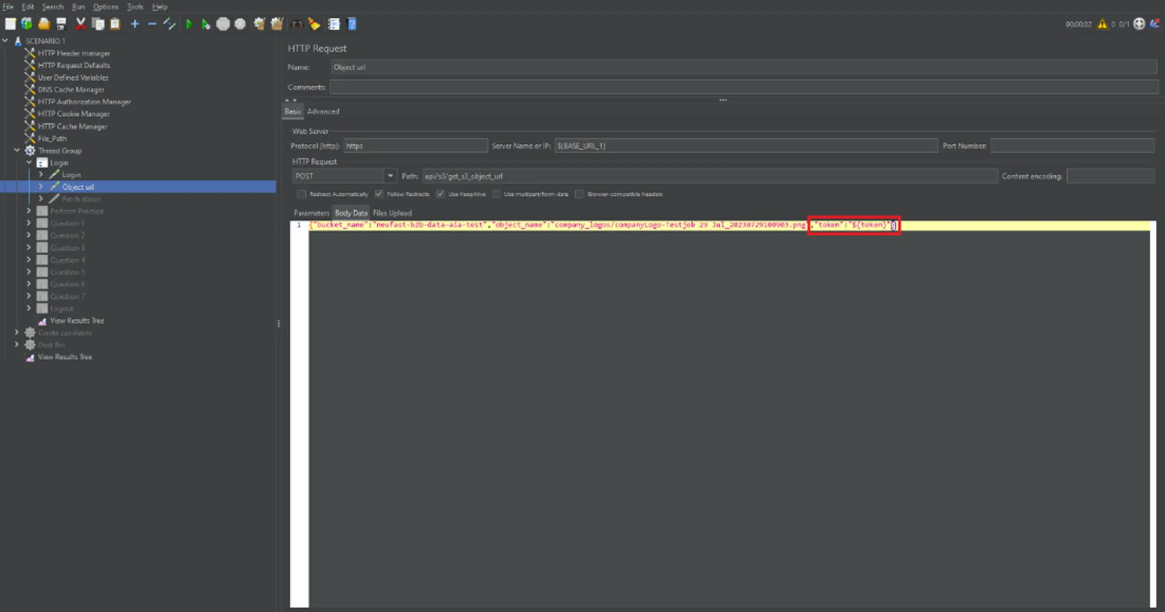The image size is (1165, 612).
Task: Enable the Redirect Automatically checkbox
Action: (301, 194)
